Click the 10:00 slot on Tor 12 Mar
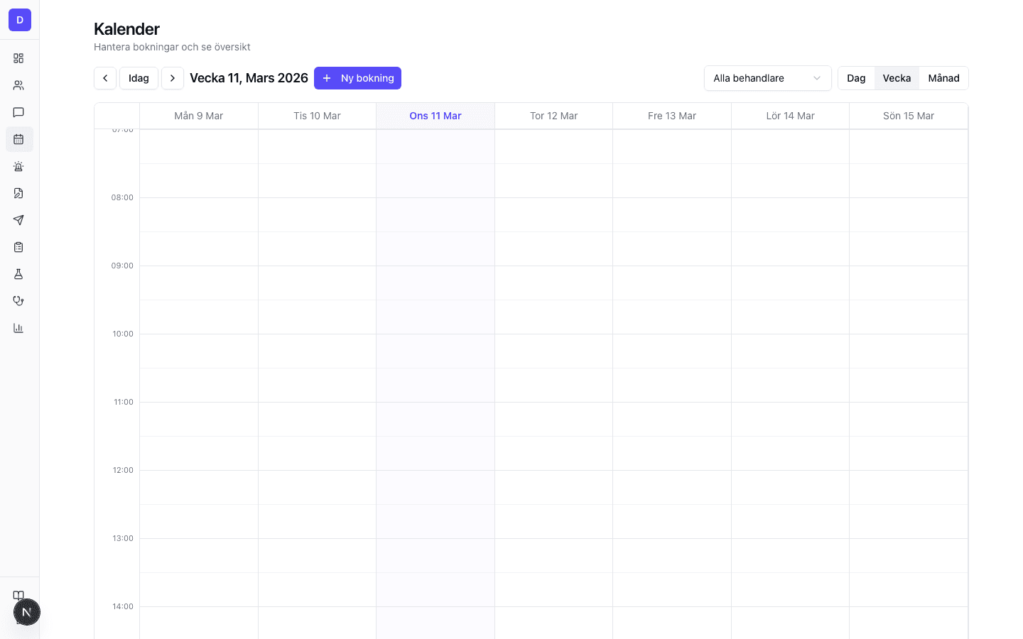Viewport: 1023px width, 639px height. coord(553,351)
